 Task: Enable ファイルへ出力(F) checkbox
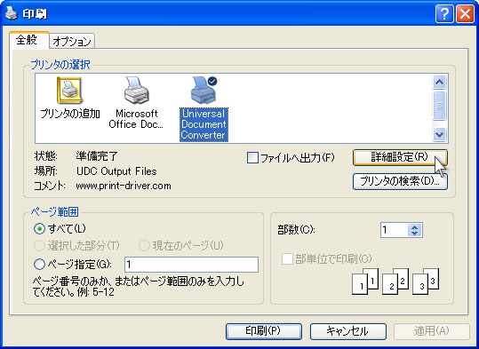click(x=252, y=158)
